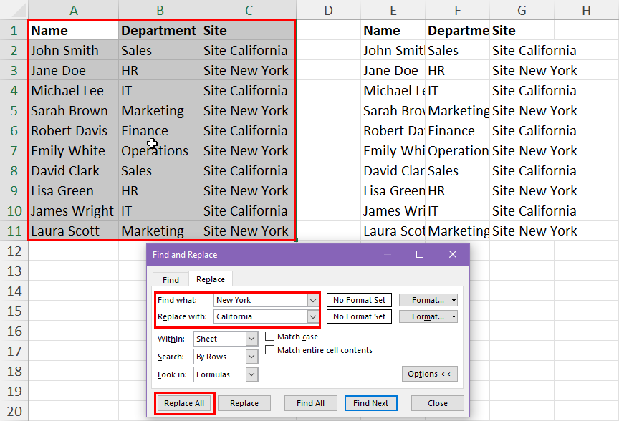This screenshot has width=619, height=421.
Task: Click the Find Next button
Action: coord(370,403)
